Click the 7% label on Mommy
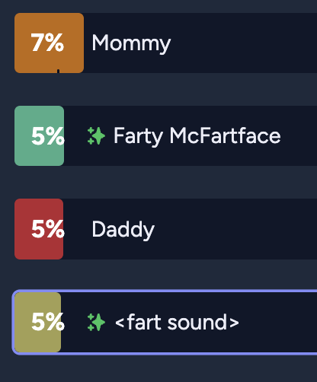This screenshot has height=382, width=317. [x=47, y=43]
